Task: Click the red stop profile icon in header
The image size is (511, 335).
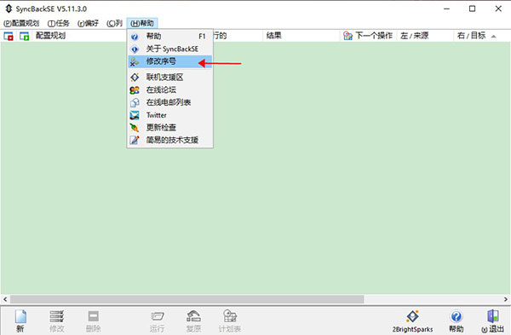Action: [9, 36]
